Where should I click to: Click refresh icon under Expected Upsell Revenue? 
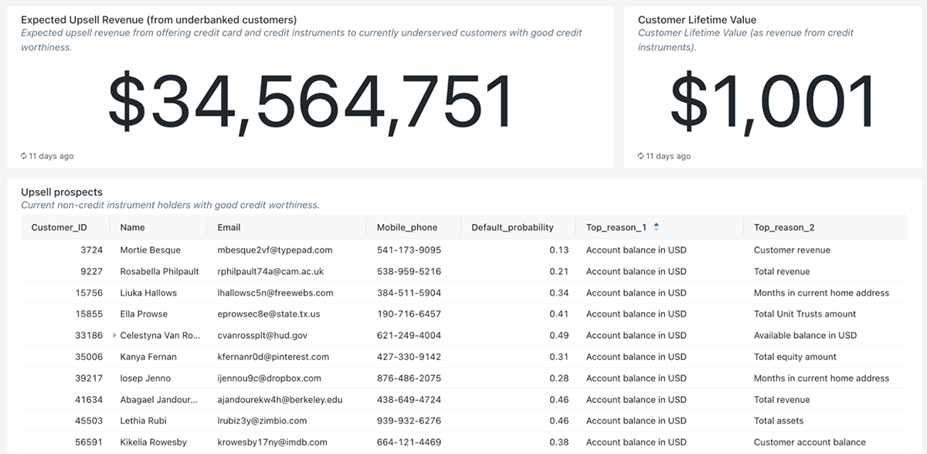[x=24, y=156]
